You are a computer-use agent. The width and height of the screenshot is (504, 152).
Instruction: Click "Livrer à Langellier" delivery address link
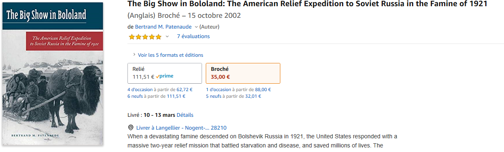coord(182,128)
